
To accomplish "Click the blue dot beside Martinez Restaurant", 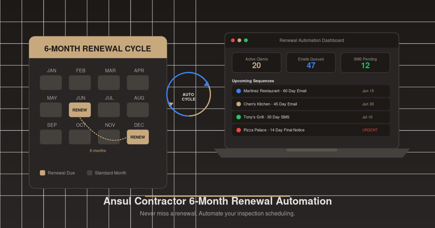I will (x=238, y=91).
